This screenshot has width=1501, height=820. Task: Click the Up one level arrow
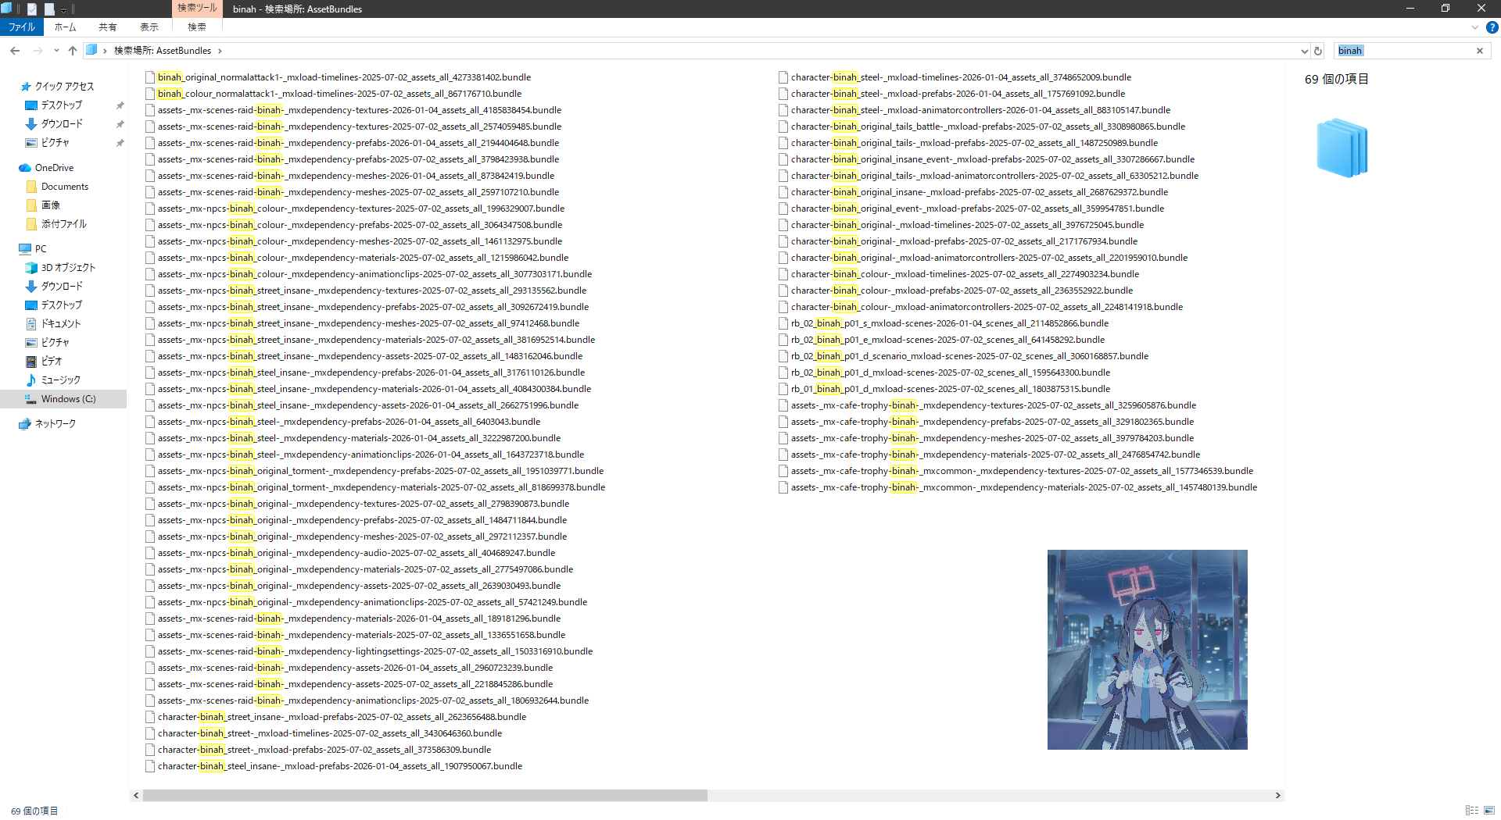[x=73, y=51]
